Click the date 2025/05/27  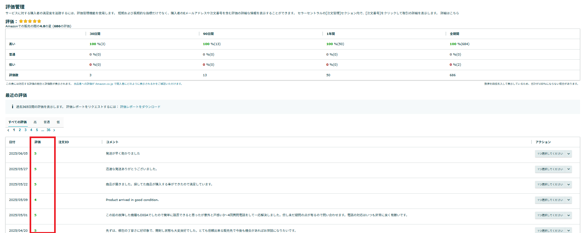tap(18, 169)
